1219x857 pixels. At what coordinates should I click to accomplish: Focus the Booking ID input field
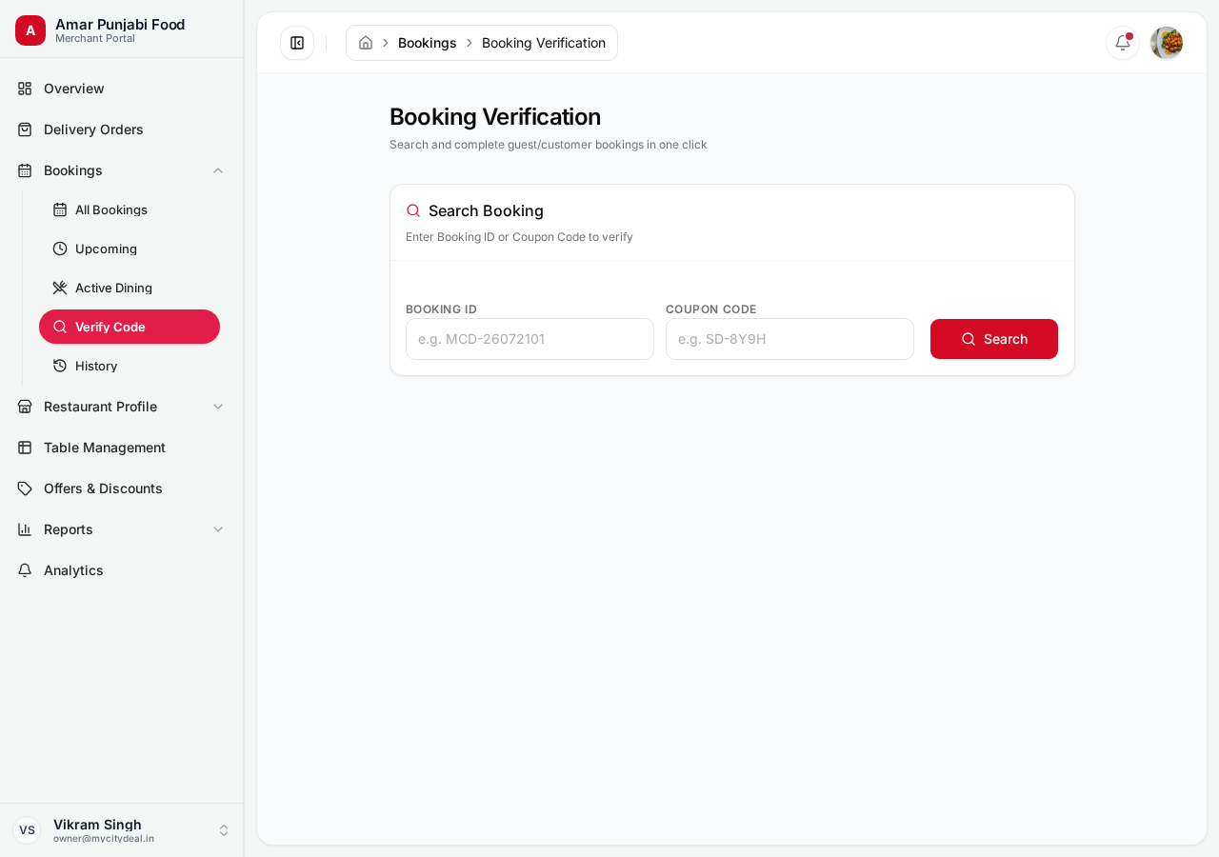(x=530, y=339)
